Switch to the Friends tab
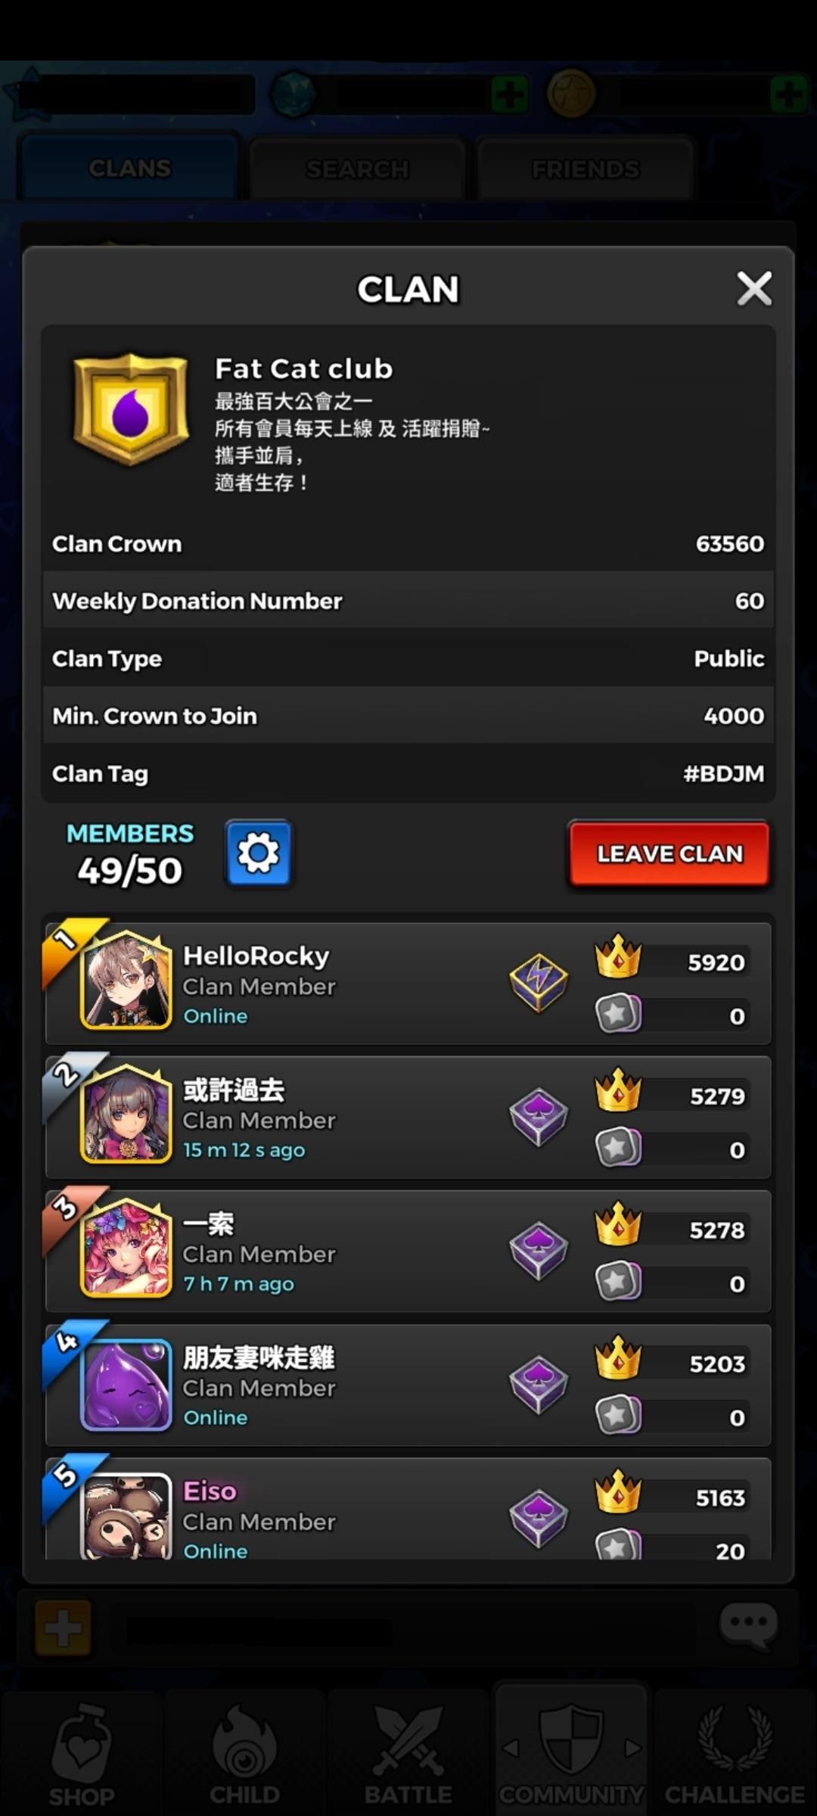 tap(585, 168)
